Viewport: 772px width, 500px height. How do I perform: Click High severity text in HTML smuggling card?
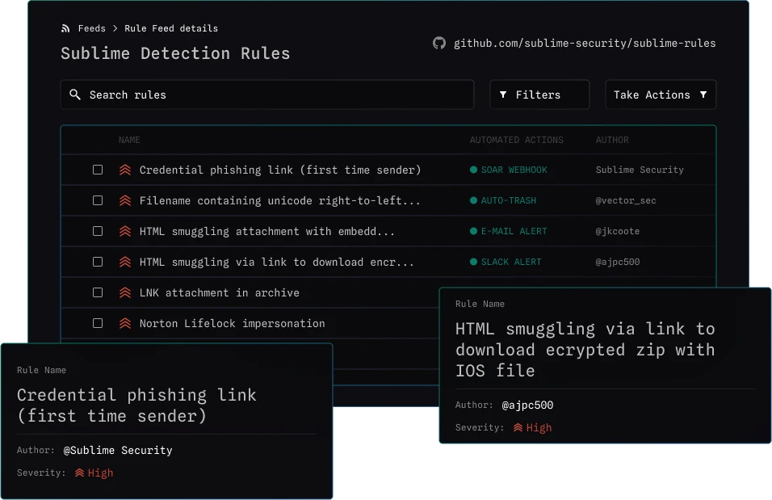(x=539, y=427)
